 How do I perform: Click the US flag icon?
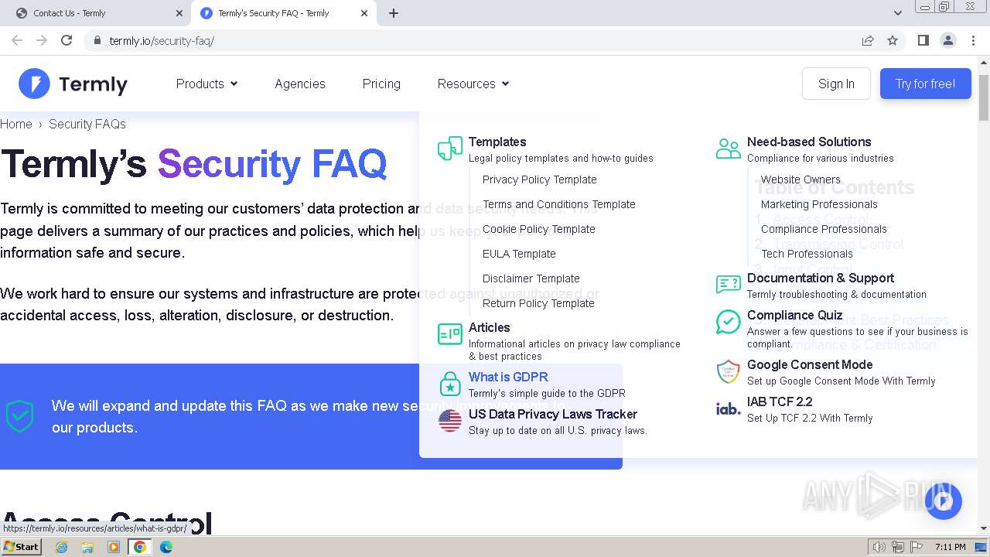coord(449,420)
